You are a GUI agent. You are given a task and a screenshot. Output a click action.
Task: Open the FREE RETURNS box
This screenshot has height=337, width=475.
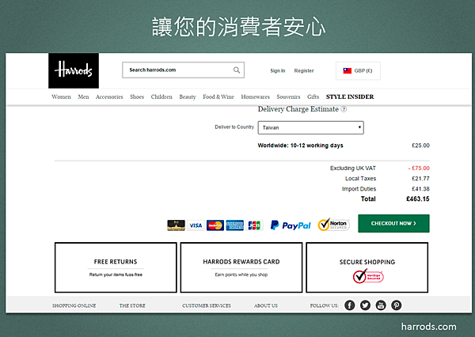[116, 267]
